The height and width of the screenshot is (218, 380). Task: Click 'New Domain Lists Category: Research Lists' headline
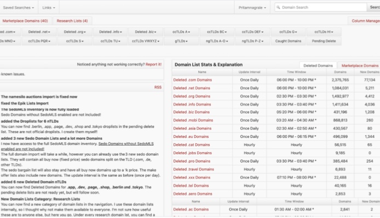(x=41, y=199)
